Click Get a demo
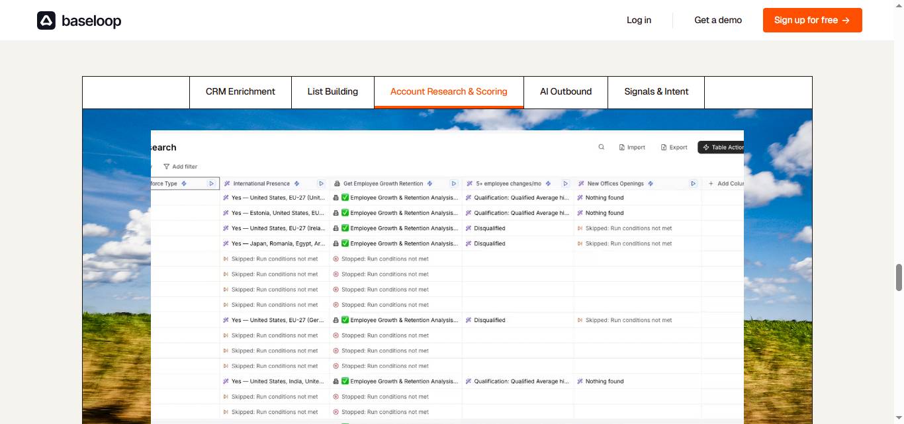This screenshot has height=424, width=904. 717,20
